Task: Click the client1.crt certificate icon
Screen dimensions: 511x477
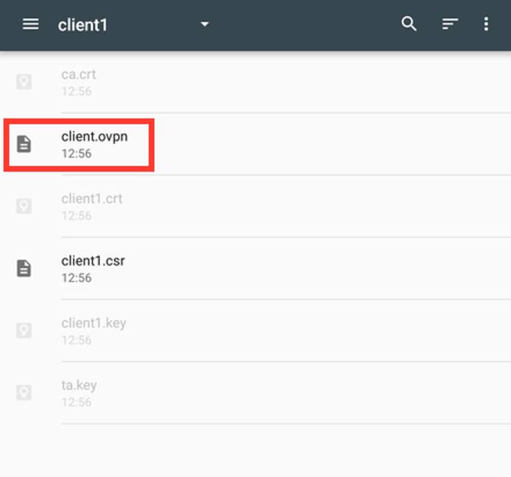Action: click(24, 205)
